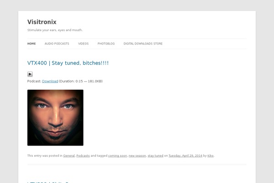Open the Videos menu item
Screen dimensions: 274x183
[x=84, y=43]
